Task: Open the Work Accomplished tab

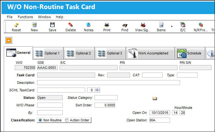Action: pos(150,53)
